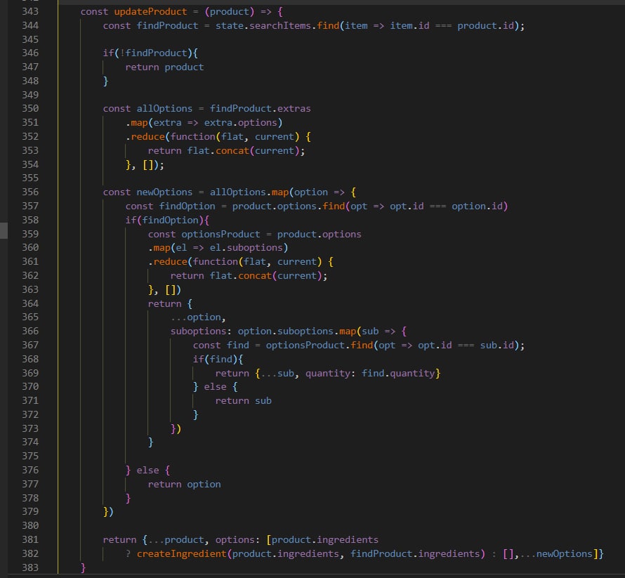Click searchItems in the state.searchItems call
The width and height of the screenshot is (625, 578).
tap(280, 25)
